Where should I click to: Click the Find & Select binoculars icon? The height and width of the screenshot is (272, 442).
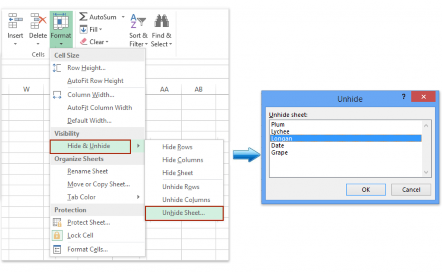click(161, 22)
